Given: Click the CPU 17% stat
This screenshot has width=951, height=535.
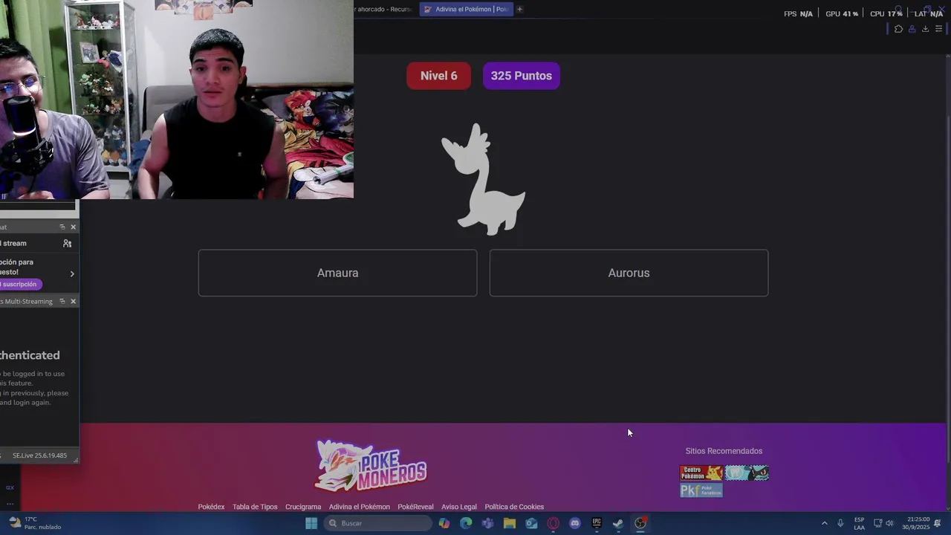Looking at the screenshot, I should (x=886, y=13).
